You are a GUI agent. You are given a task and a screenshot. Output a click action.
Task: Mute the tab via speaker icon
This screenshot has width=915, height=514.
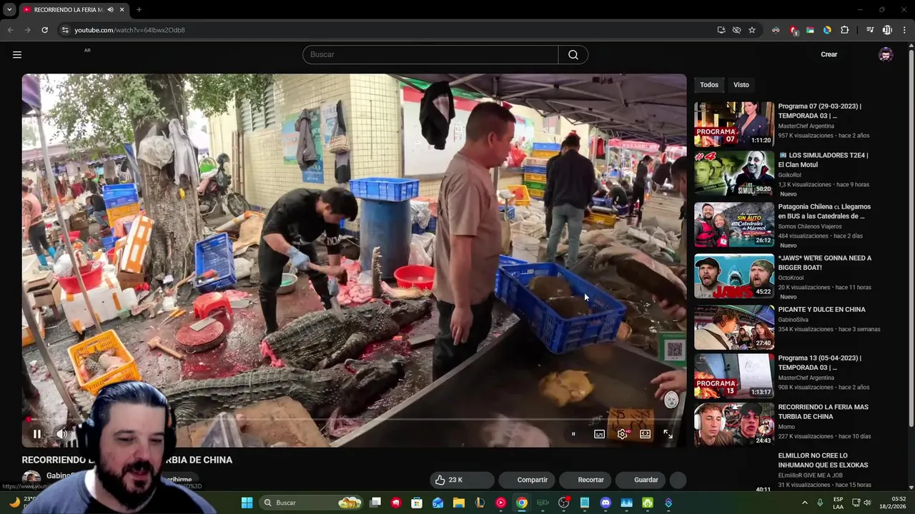pyautogui.click(x=111, y=10)
